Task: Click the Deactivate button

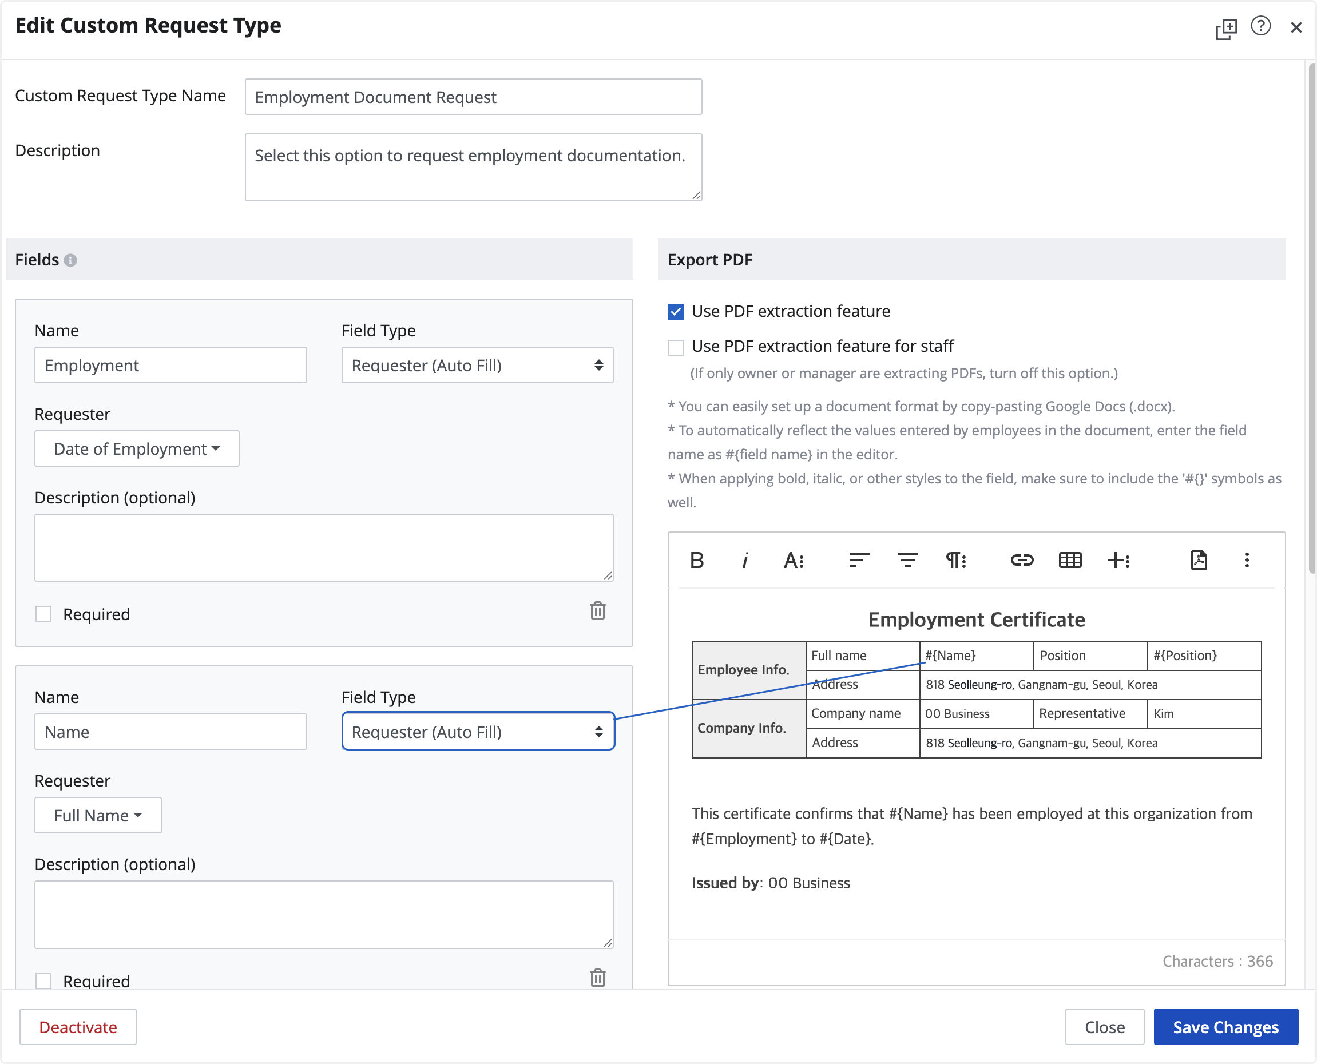Action: 78,1027
